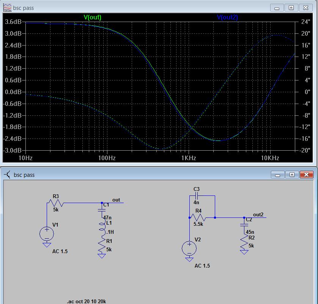Close the schematic window

point(307,175)
